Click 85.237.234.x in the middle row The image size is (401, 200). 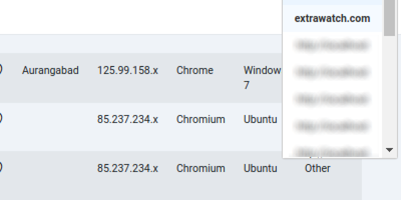(128, 119)
